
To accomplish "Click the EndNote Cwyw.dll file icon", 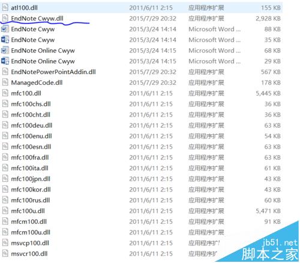I will (x=5, y=18).
